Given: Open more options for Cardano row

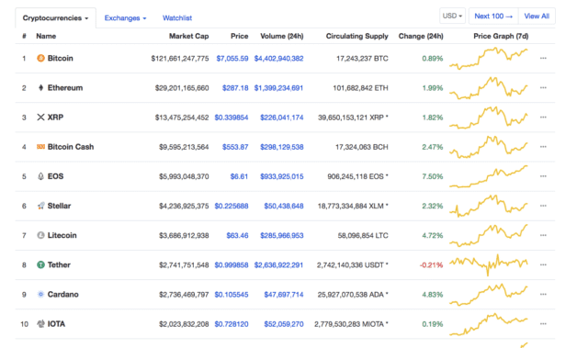Looking at the screenshot, I should (543, 295).
